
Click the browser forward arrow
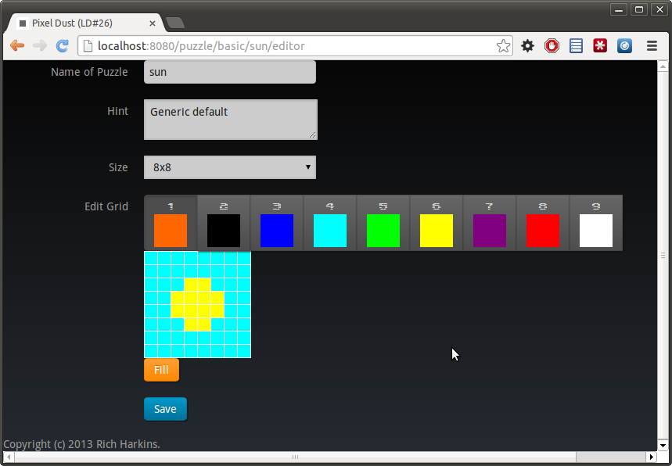tap(40, 46)
